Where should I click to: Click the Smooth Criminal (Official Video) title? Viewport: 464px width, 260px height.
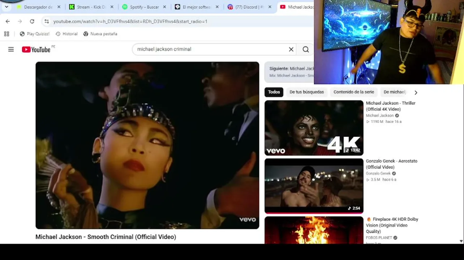tap(106, 237)
